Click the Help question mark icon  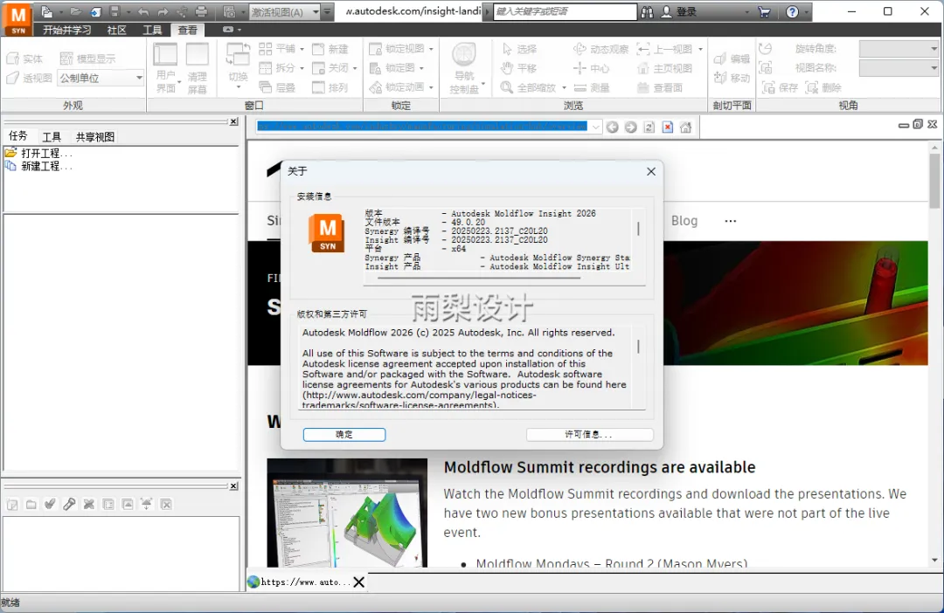(x=792, y=11)
